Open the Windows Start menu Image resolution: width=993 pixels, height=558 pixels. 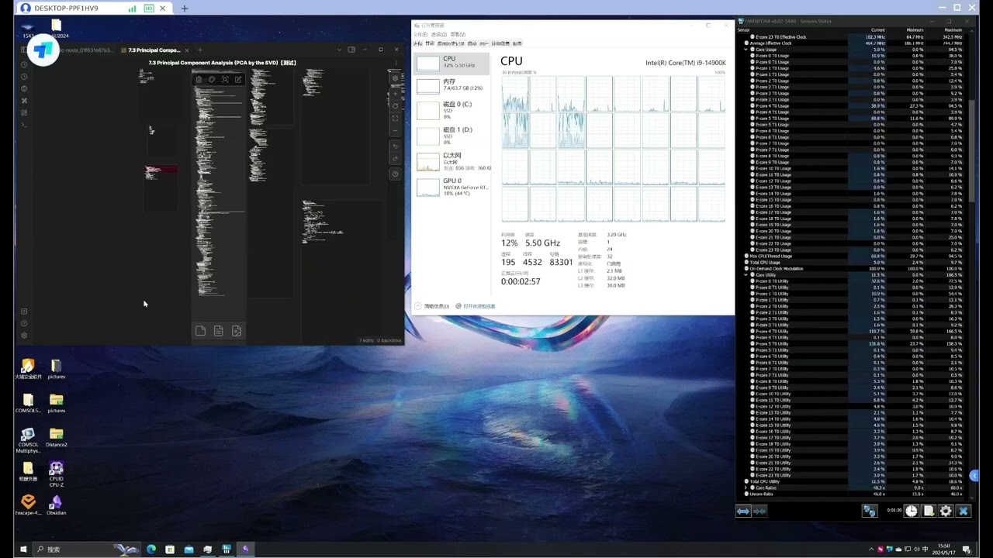[x=23, y=549]
